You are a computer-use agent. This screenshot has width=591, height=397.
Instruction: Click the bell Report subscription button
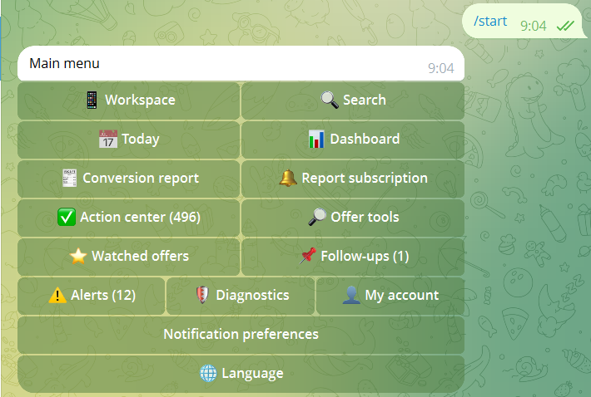(353, 179)
